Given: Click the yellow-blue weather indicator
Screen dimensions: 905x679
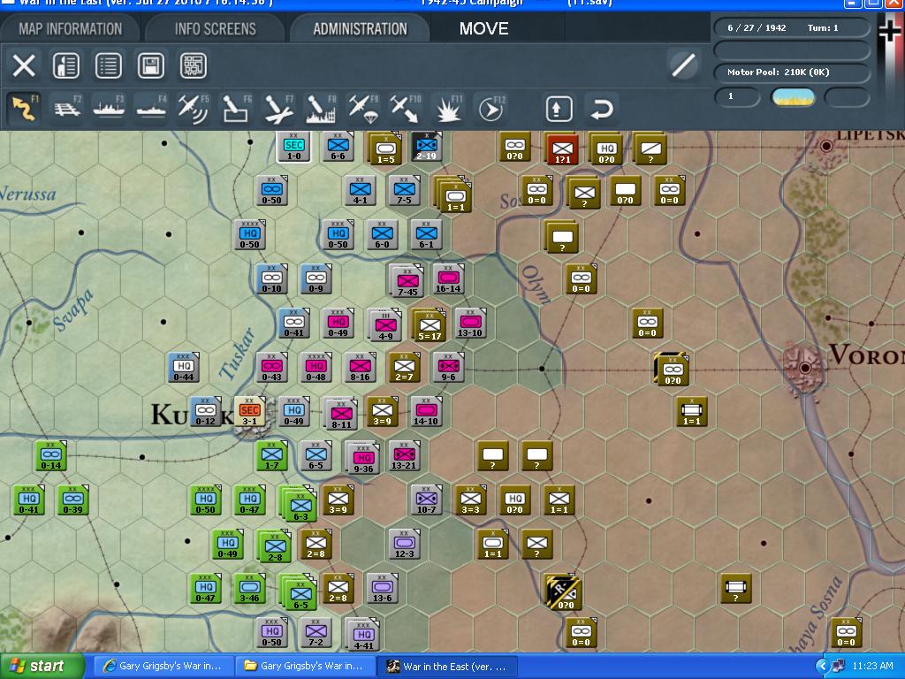Looking at the screenshot, I should point(793,97).
